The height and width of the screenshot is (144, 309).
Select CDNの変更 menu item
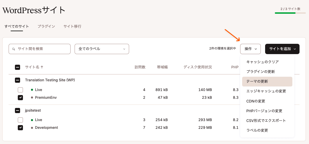(267, 101)
